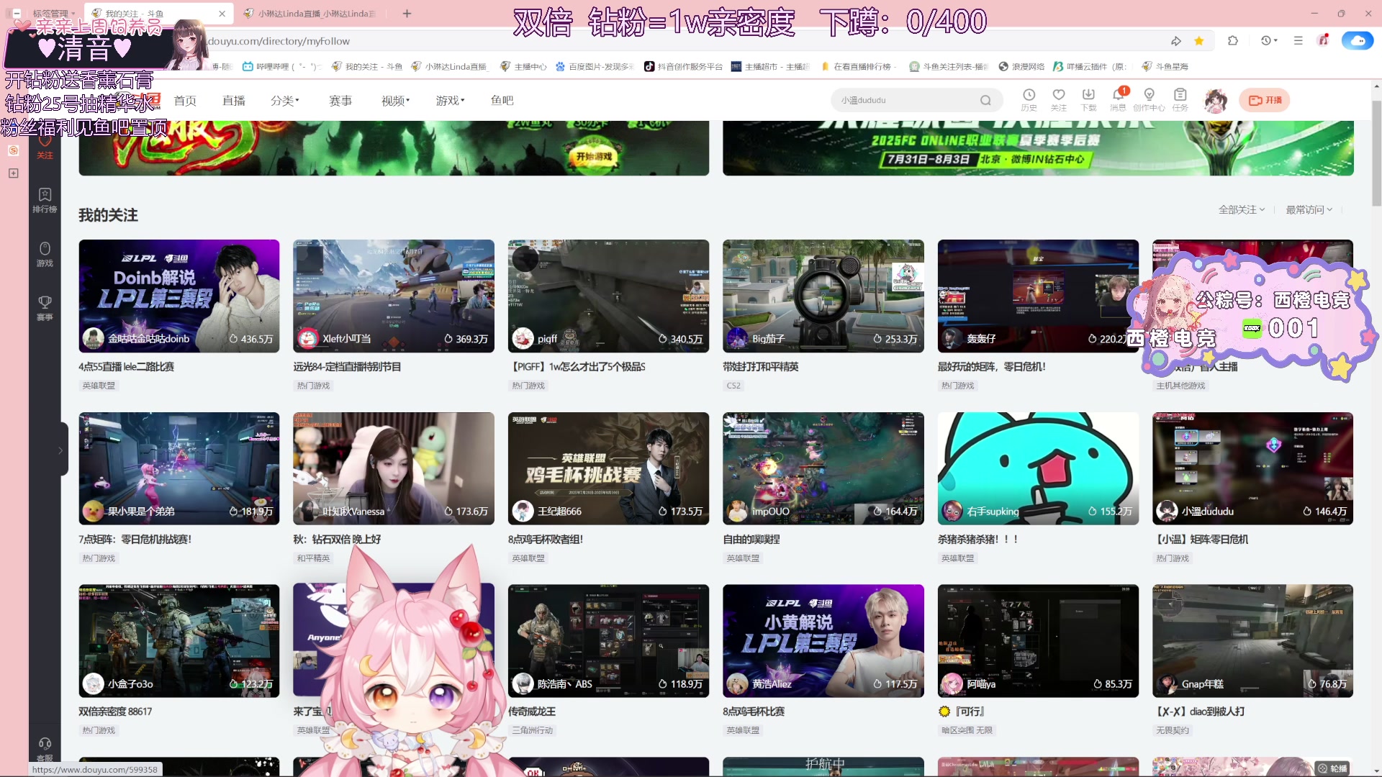Expand the 分类 menu

pos(285,101)
